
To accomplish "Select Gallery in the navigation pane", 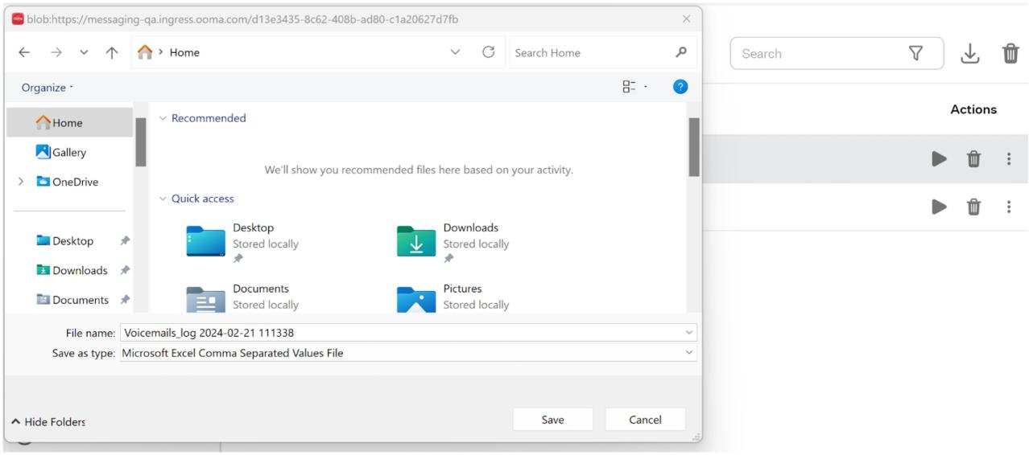I will (61, 152).
